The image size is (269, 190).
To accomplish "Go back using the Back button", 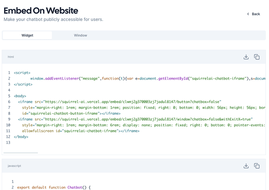I will click(253, 14).
